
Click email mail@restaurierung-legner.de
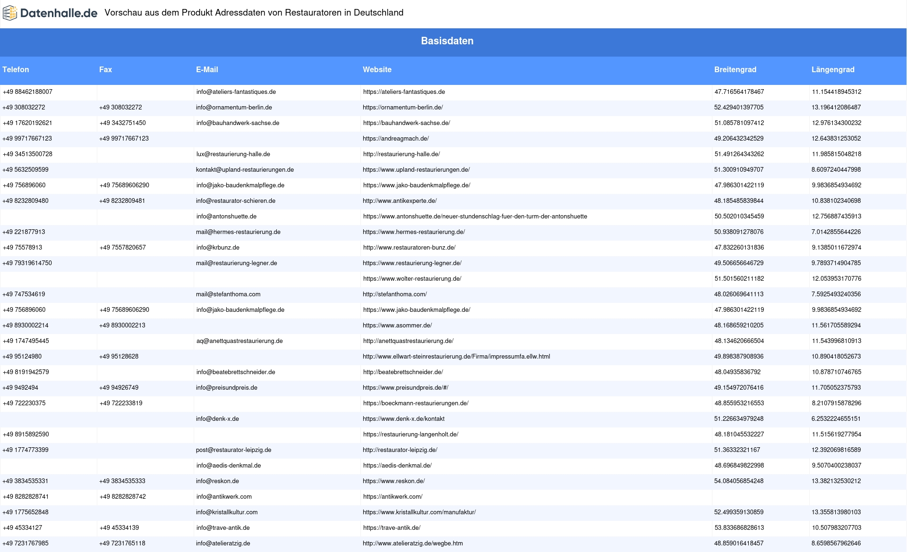click(x=237, y=263)
